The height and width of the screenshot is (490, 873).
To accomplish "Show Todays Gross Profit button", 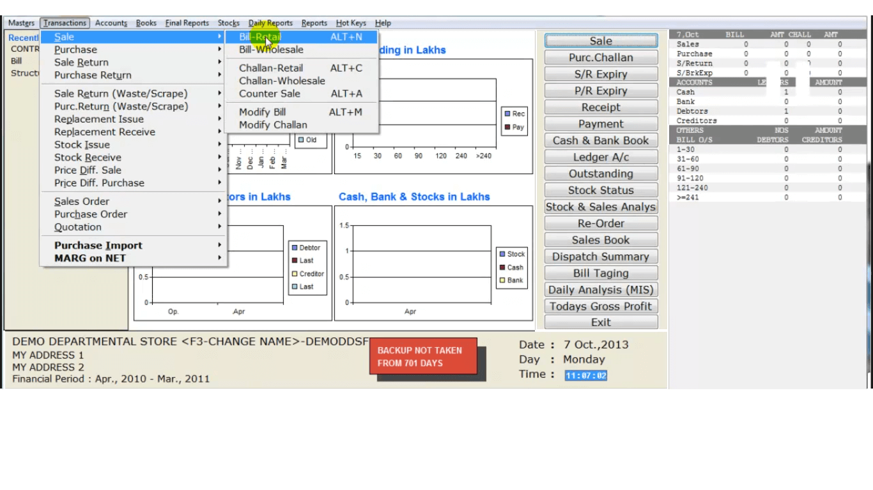I will (x=601, y=306).
